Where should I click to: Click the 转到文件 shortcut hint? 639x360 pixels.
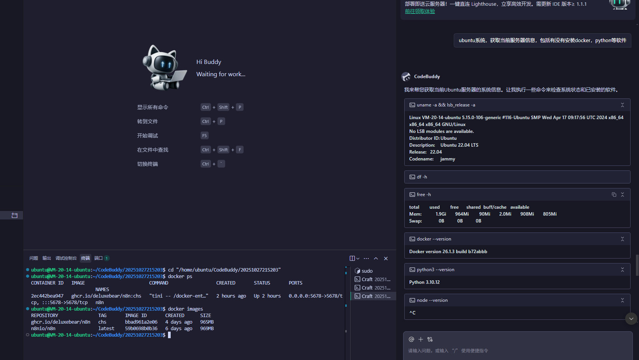pos(148,121)
